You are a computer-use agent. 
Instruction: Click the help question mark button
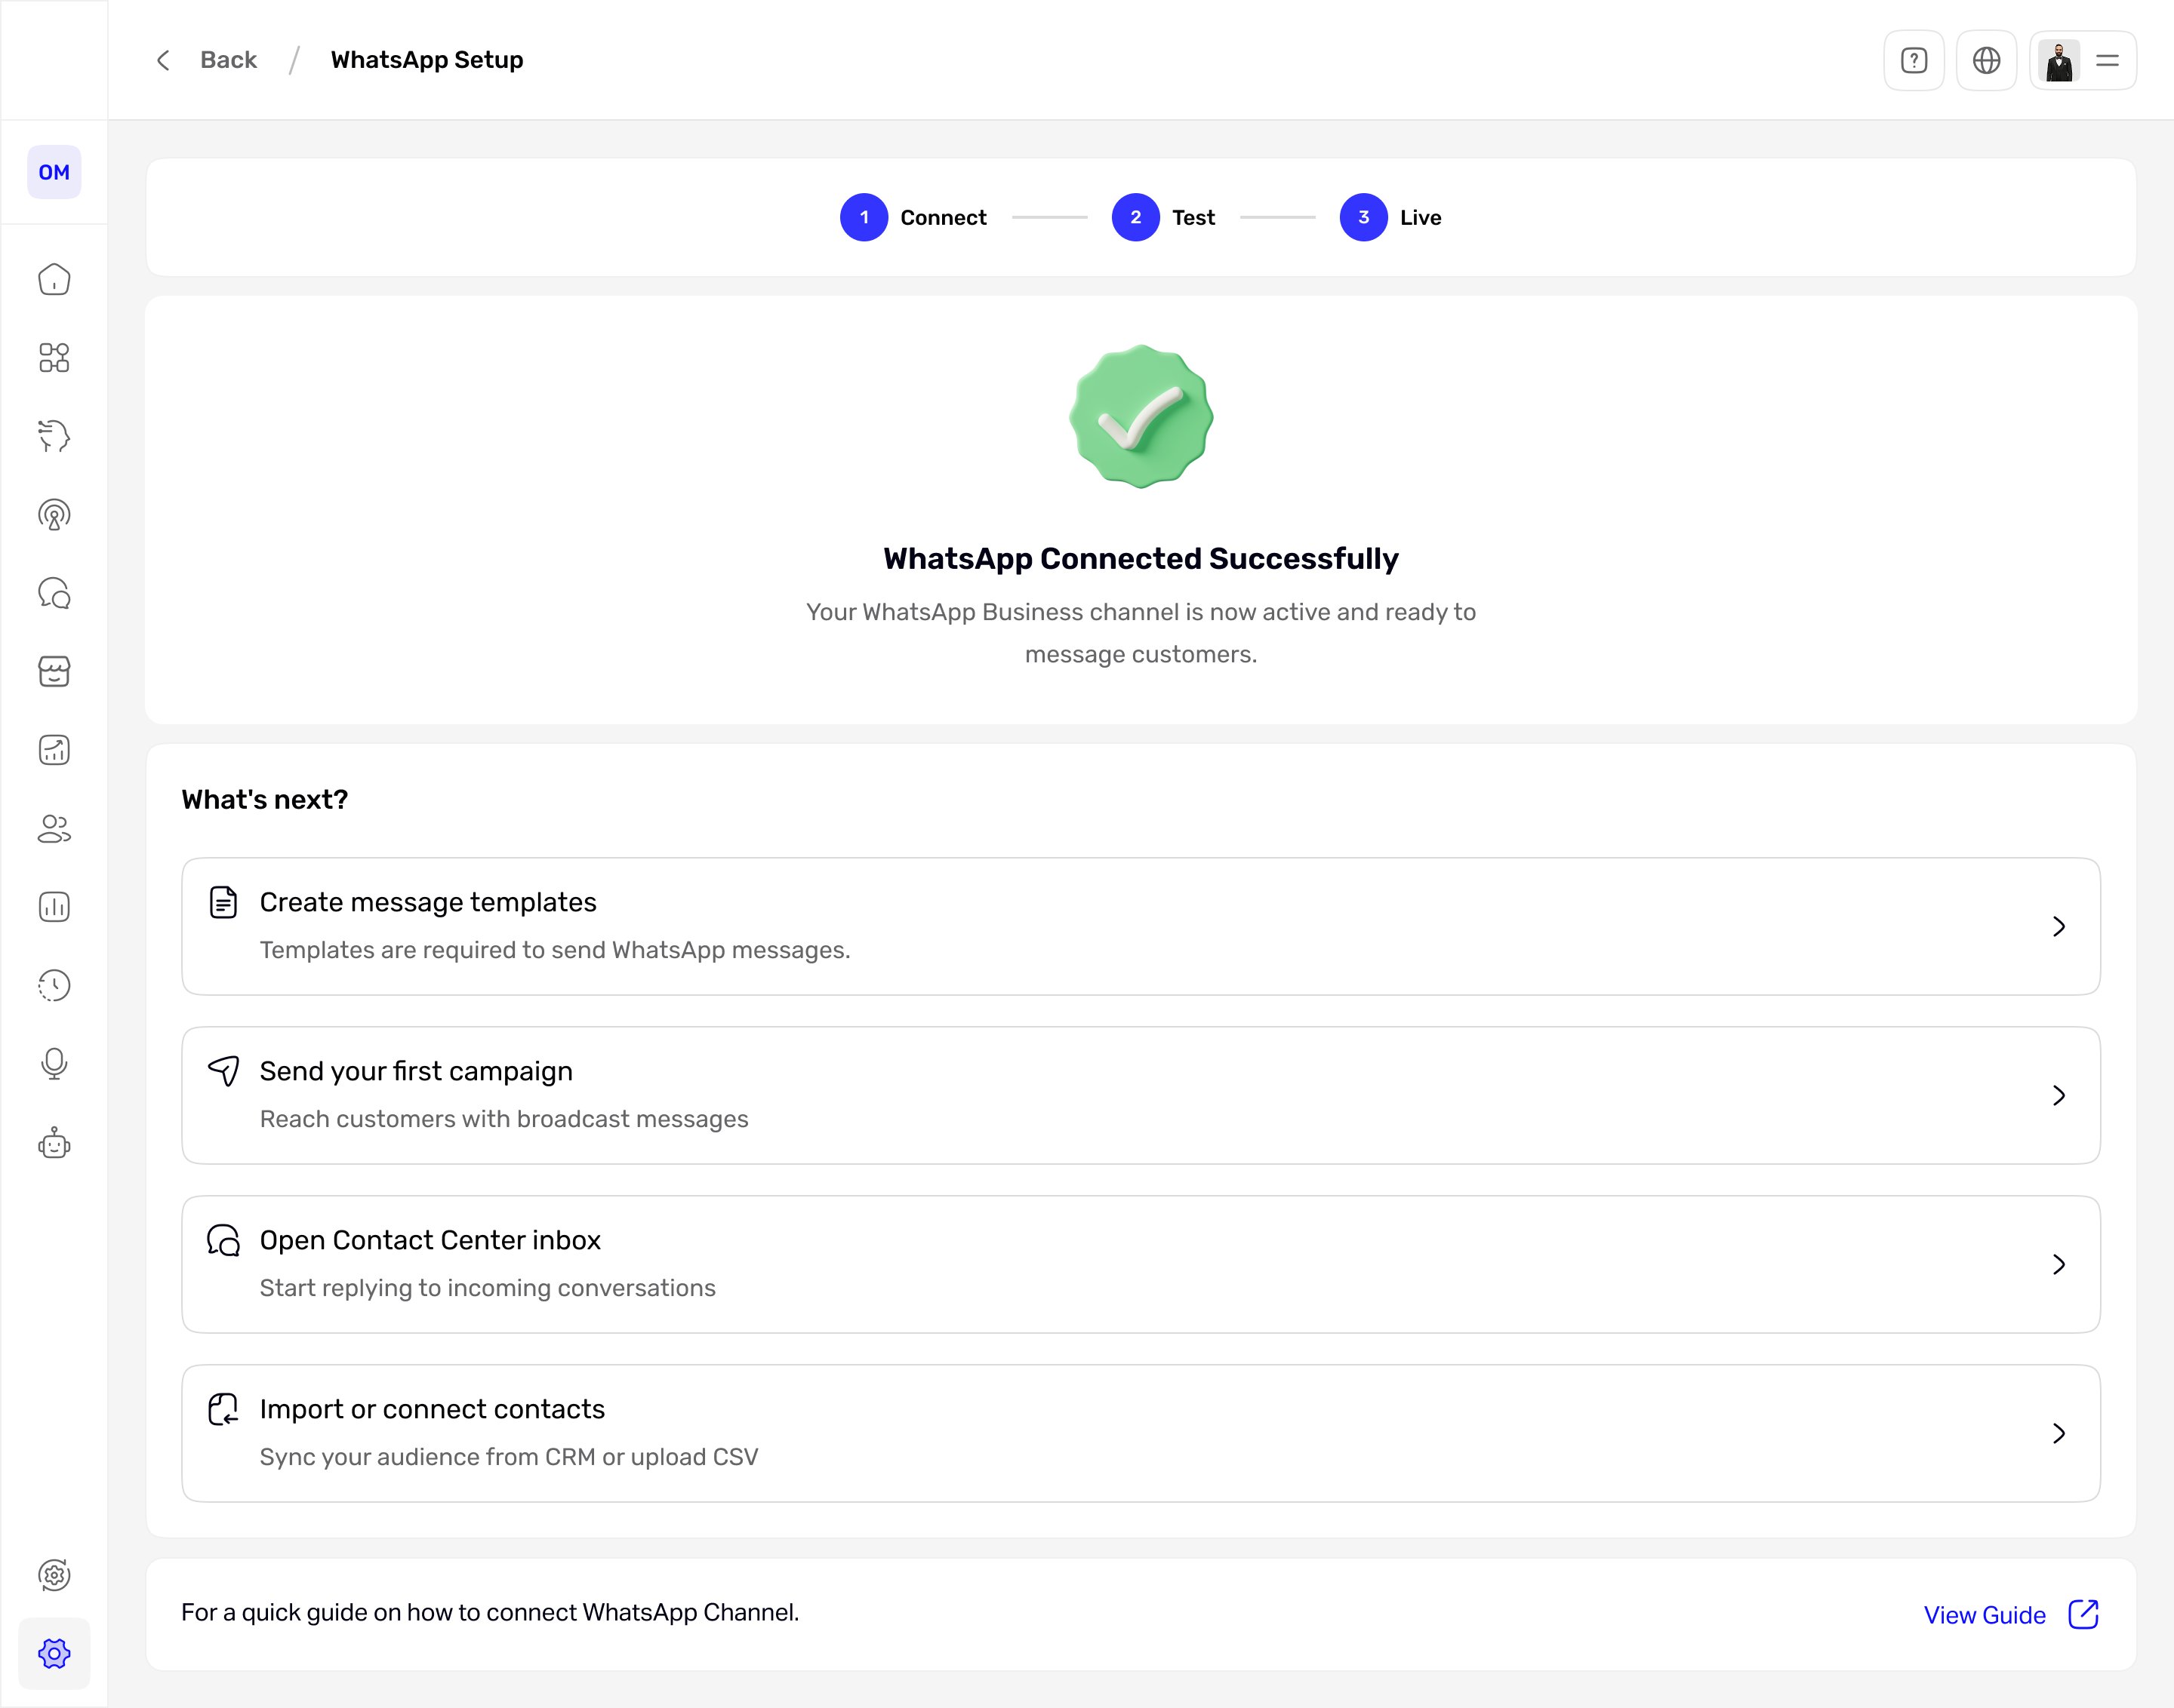pos(1914,61)
